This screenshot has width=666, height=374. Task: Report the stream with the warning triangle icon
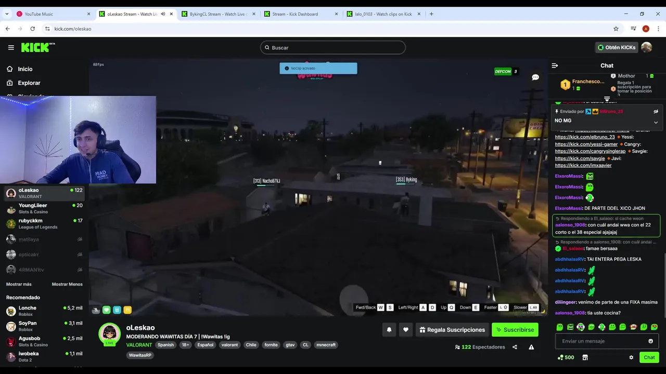pos(531,347)
